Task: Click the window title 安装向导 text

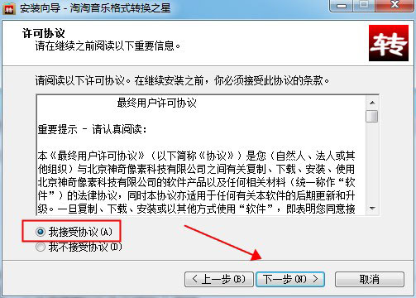Action: 40,8
